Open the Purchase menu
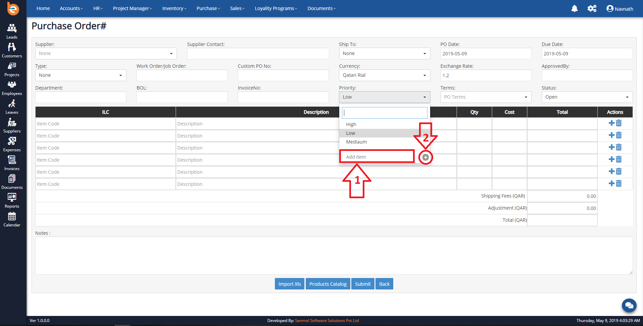This screenshot has height=326, width=643. [208, 8]
